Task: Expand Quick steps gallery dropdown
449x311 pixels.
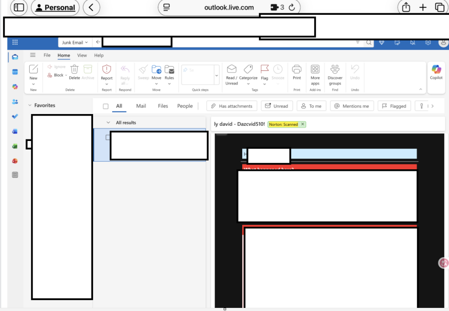Action: click(217, 75)
